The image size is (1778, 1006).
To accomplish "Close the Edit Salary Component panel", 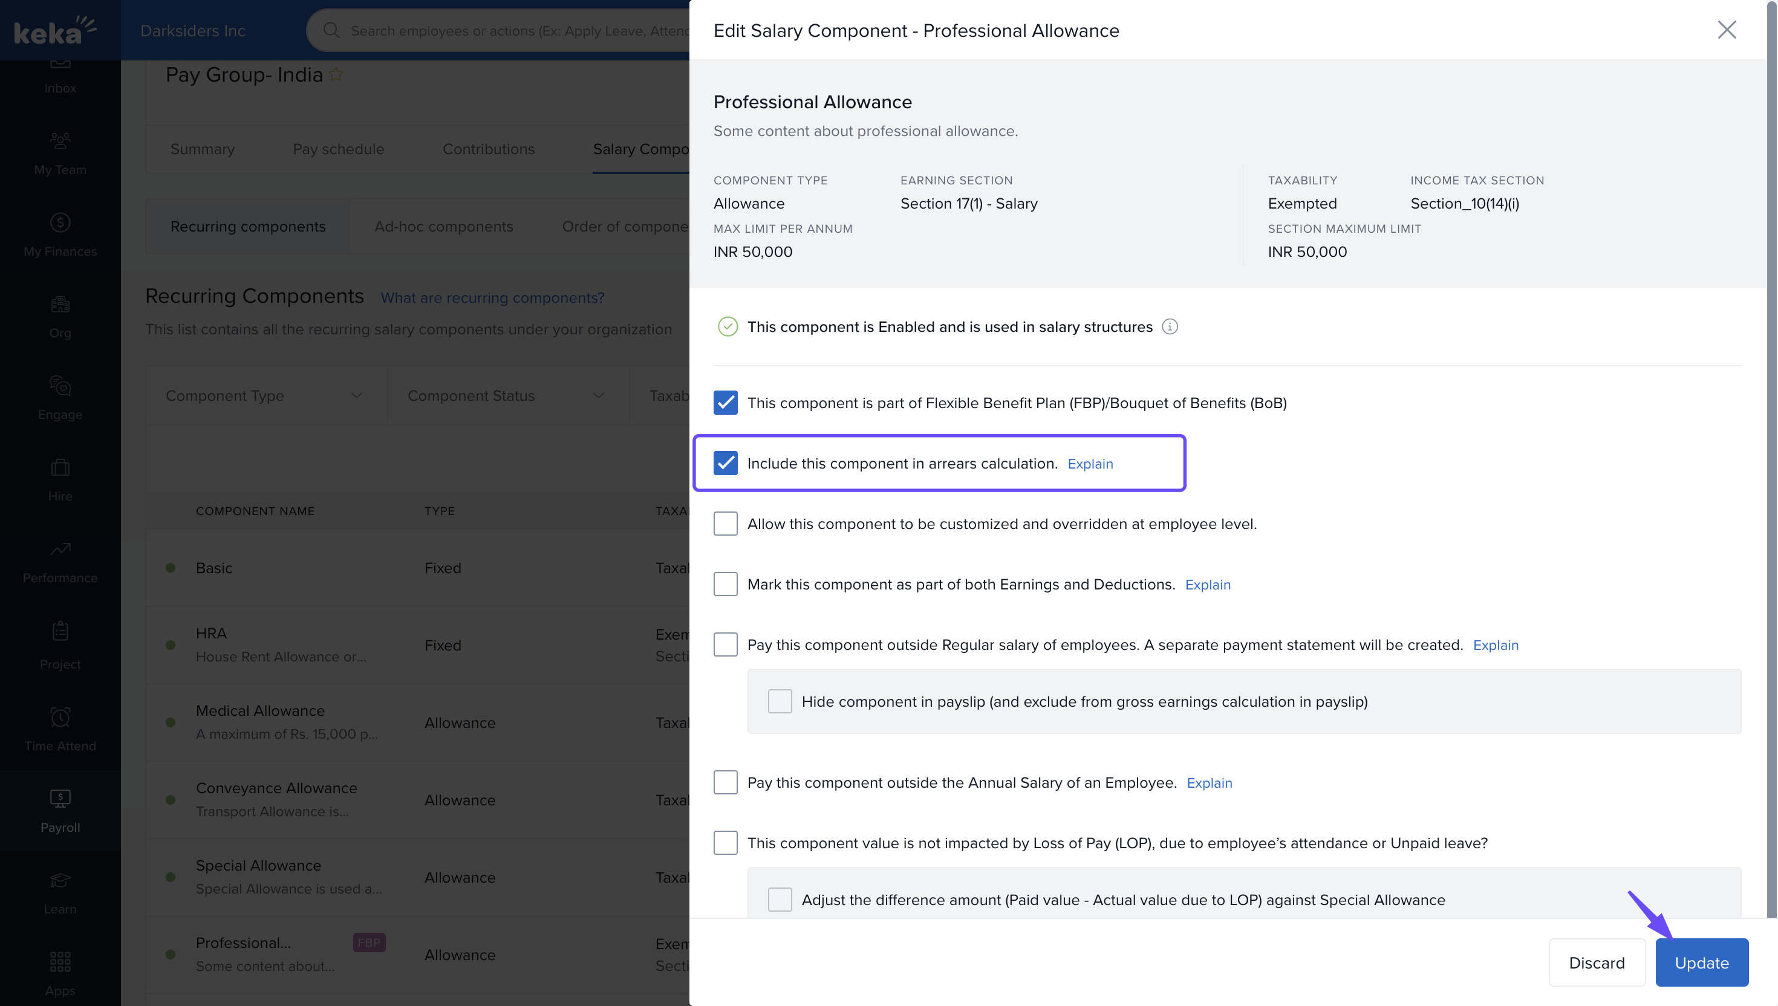I will [1726, 30].
